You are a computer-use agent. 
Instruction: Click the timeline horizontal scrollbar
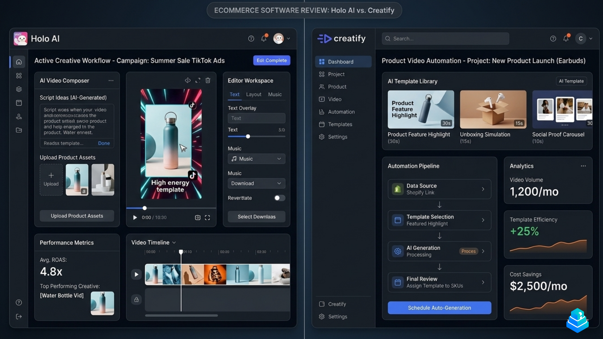(x=181, y=316)
